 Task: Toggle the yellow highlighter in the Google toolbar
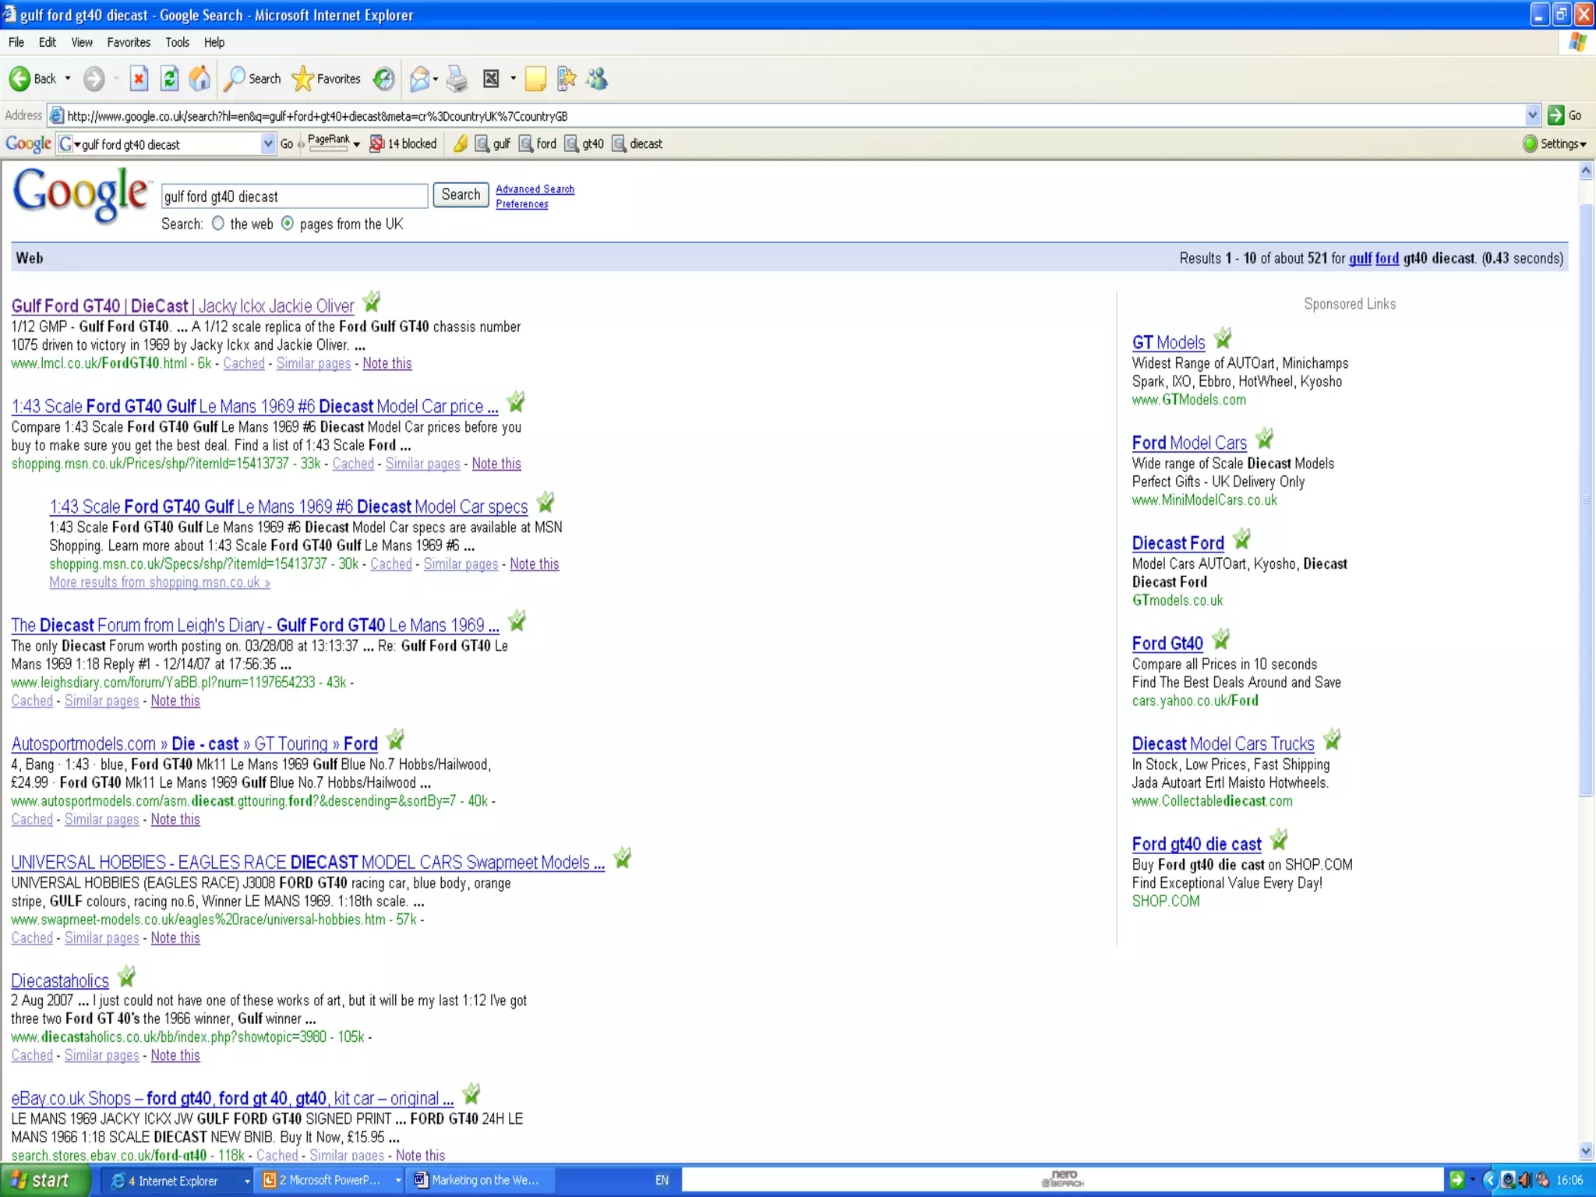[x=461, y=144]
